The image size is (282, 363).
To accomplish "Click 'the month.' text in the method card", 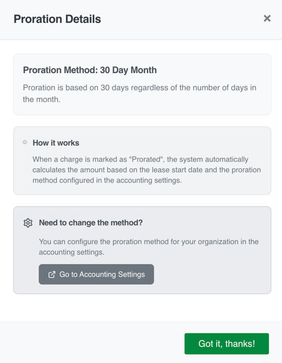I will tap(42, 99).
